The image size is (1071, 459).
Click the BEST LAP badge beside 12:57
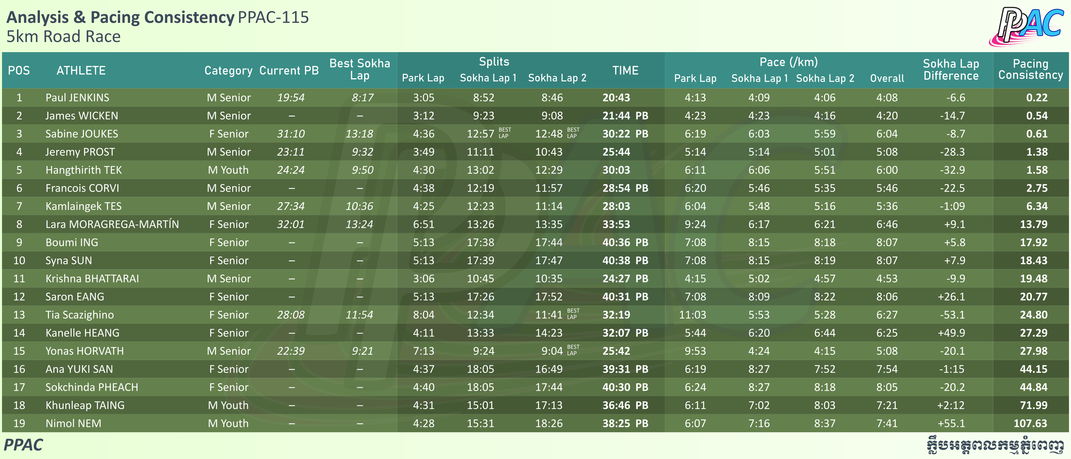click(x=504, y=133)
